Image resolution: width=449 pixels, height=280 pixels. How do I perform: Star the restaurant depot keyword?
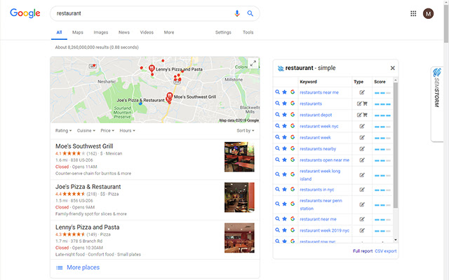click(284, 115)
